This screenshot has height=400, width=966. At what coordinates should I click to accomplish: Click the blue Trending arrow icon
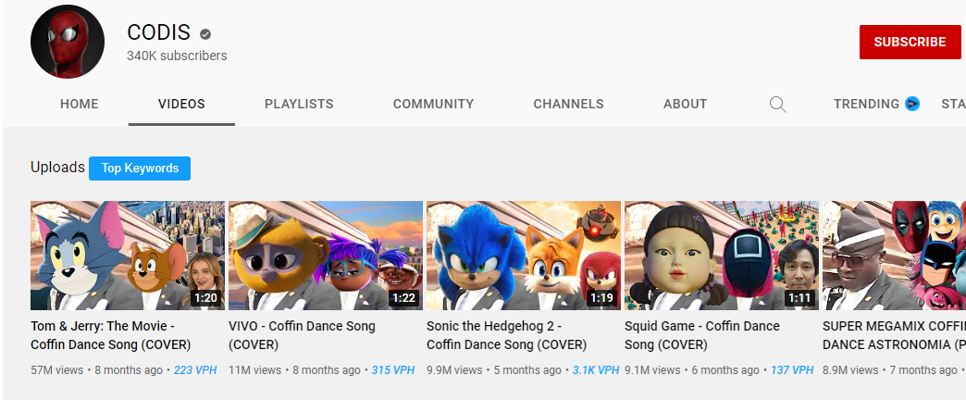tap(912, 104)
